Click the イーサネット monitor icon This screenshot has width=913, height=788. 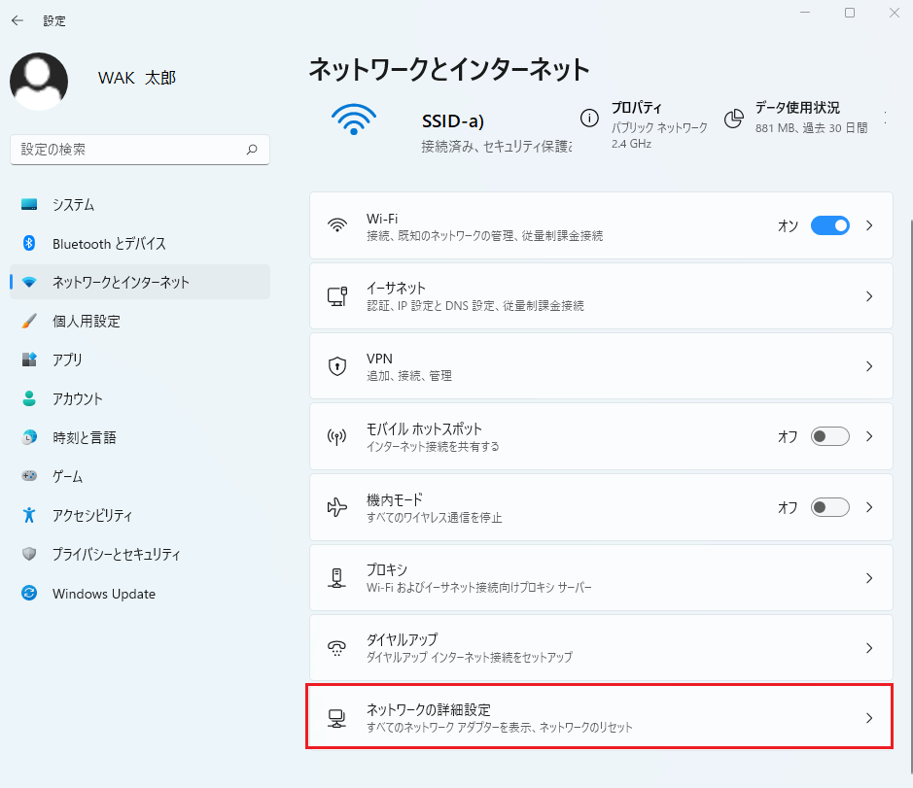tap(337, 296)
